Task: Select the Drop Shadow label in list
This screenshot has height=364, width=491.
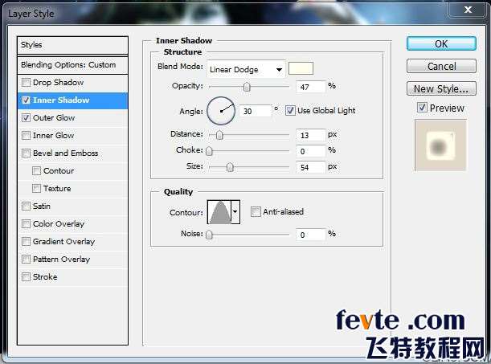Action: [58, 83]
